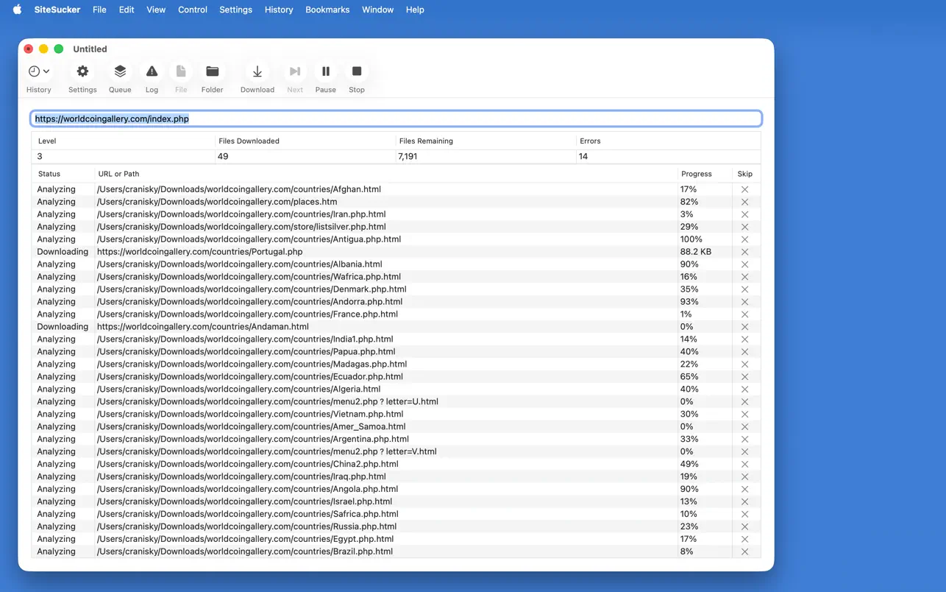Viewport: 946px width, 592px height.
Task: Skip the Afghan.html file
Action: pos(744,189)
